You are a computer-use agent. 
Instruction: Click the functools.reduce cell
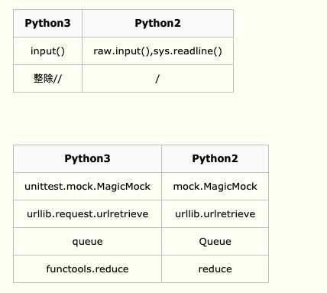click(87, 269)
